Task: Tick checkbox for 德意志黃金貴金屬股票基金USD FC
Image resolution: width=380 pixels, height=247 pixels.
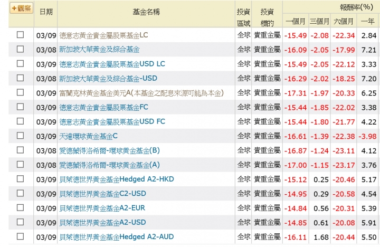Action: [x=21, y=121]
